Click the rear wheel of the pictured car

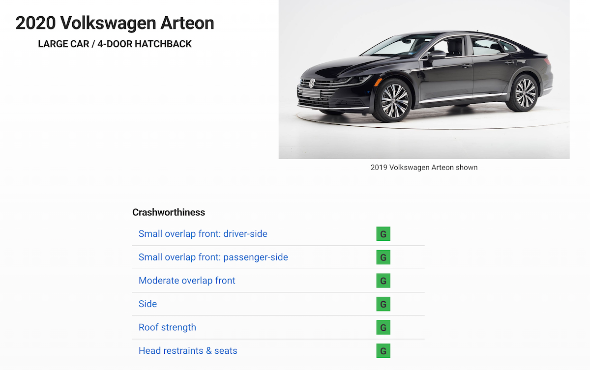[524, 92]
